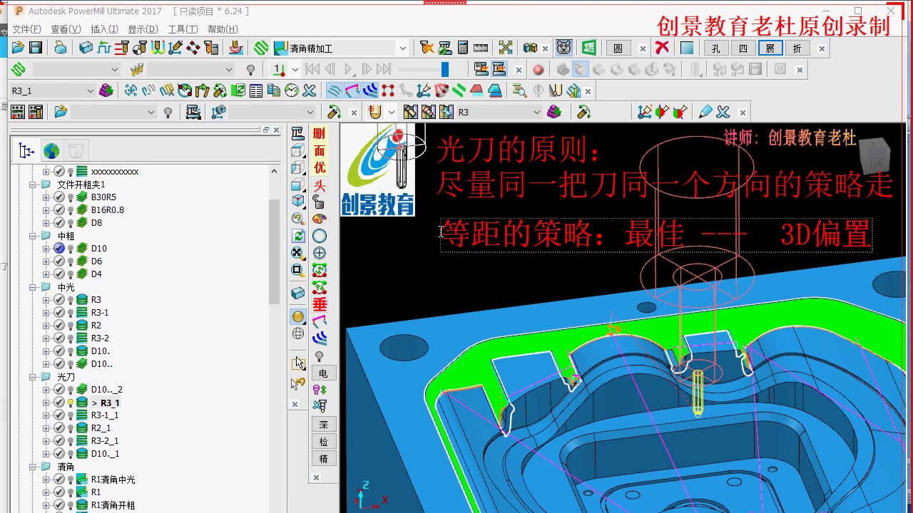The image size is (913, 513).
Task: Click the blue color swatch in top toolbar
Action: point(687,48)
